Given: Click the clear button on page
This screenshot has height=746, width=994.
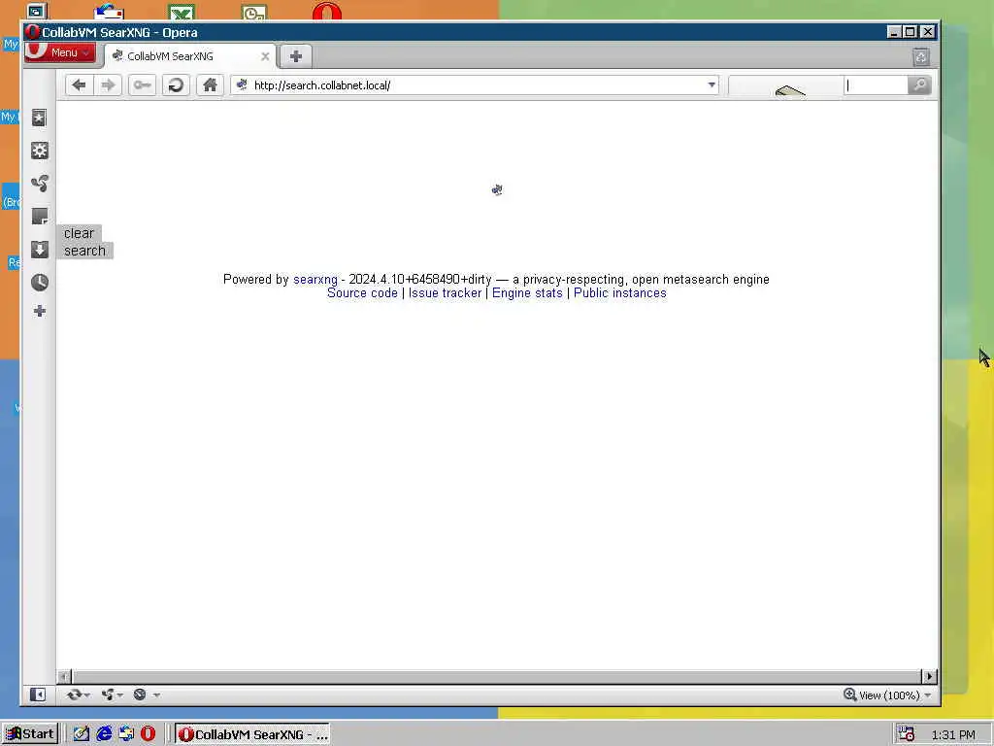Looking at the screenshot, I should click(x=79, y=233).
